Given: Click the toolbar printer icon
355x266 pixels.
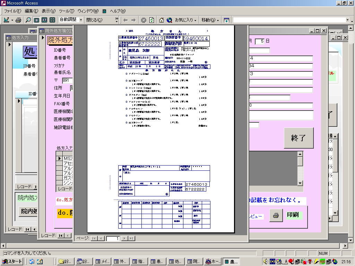Looking at the screenshot, I should [18, 20].
